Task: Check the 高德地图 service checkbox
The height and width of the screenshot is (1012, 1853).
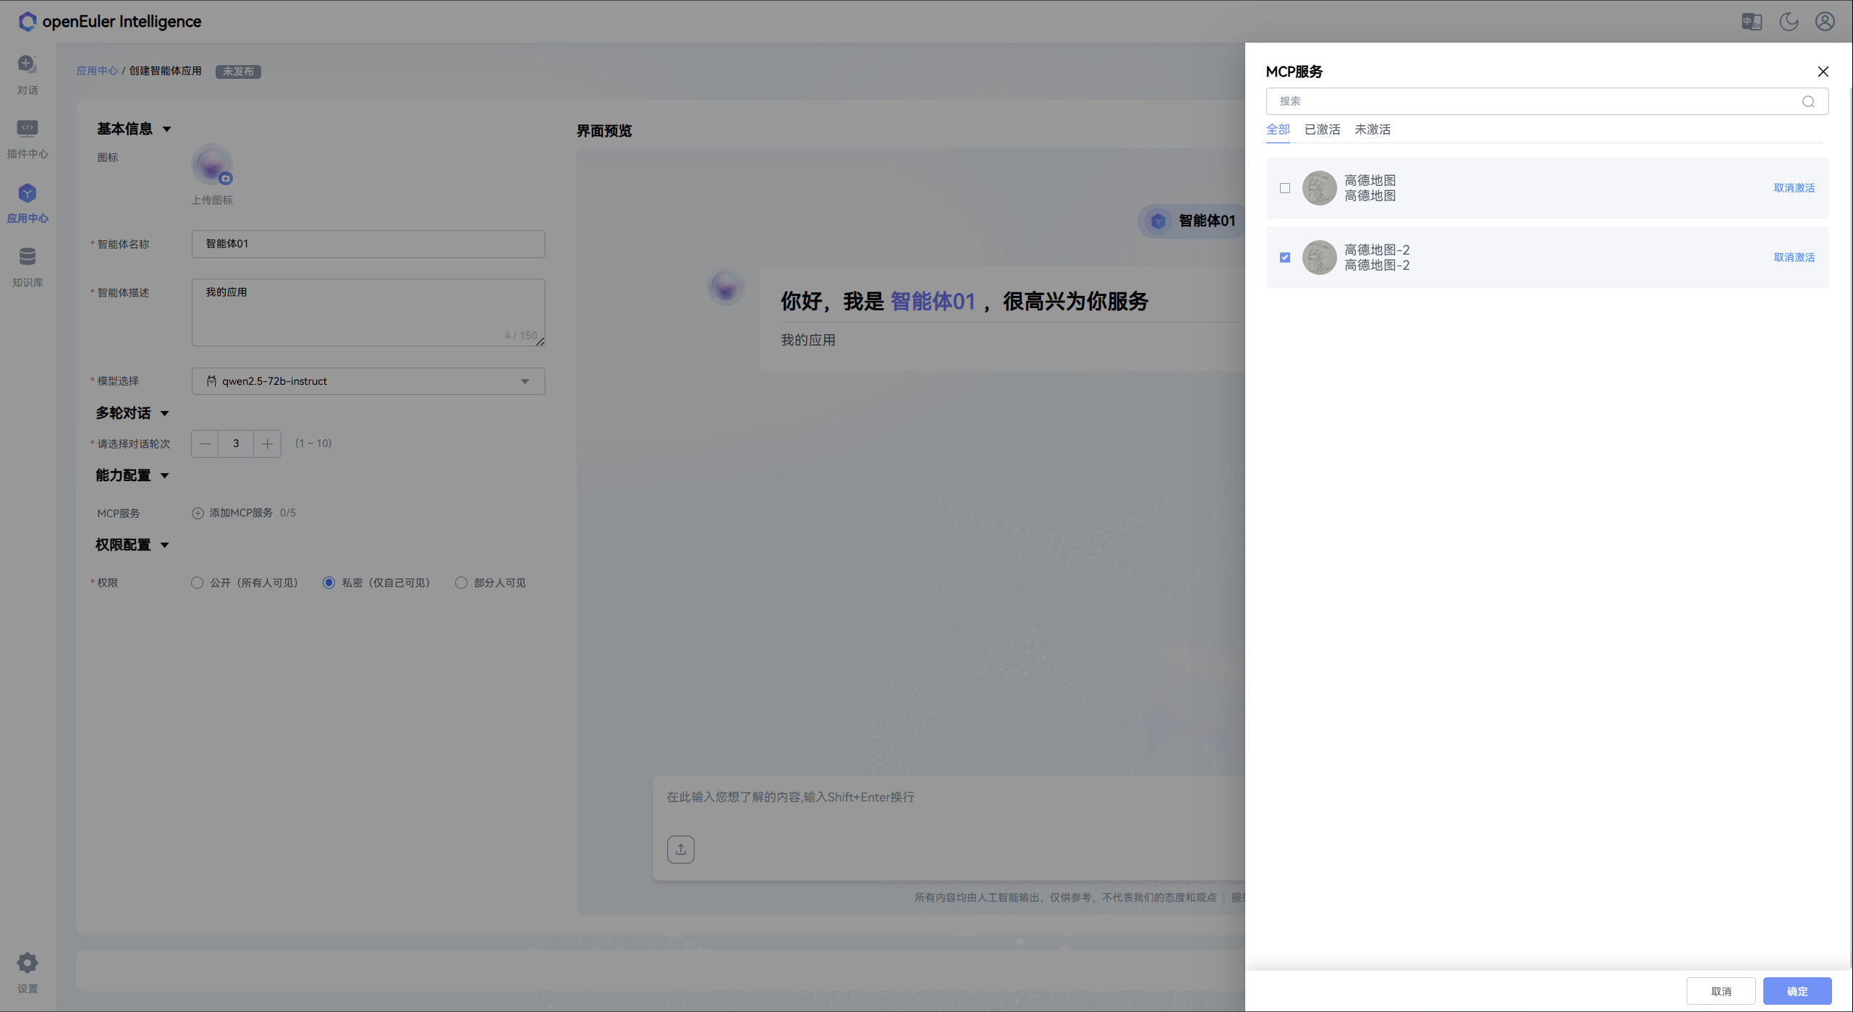Action: pos(1285,188)
